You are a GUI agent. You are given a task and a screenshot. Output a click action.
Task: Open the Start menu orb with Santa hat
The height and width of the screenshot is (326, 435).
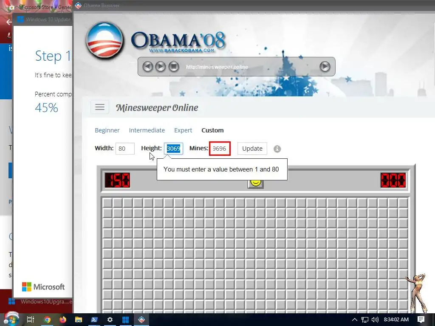(11, 319)
